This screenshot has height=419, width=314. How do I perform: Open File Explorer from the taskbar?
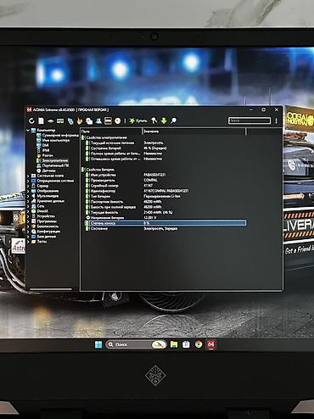click(174, 344)
